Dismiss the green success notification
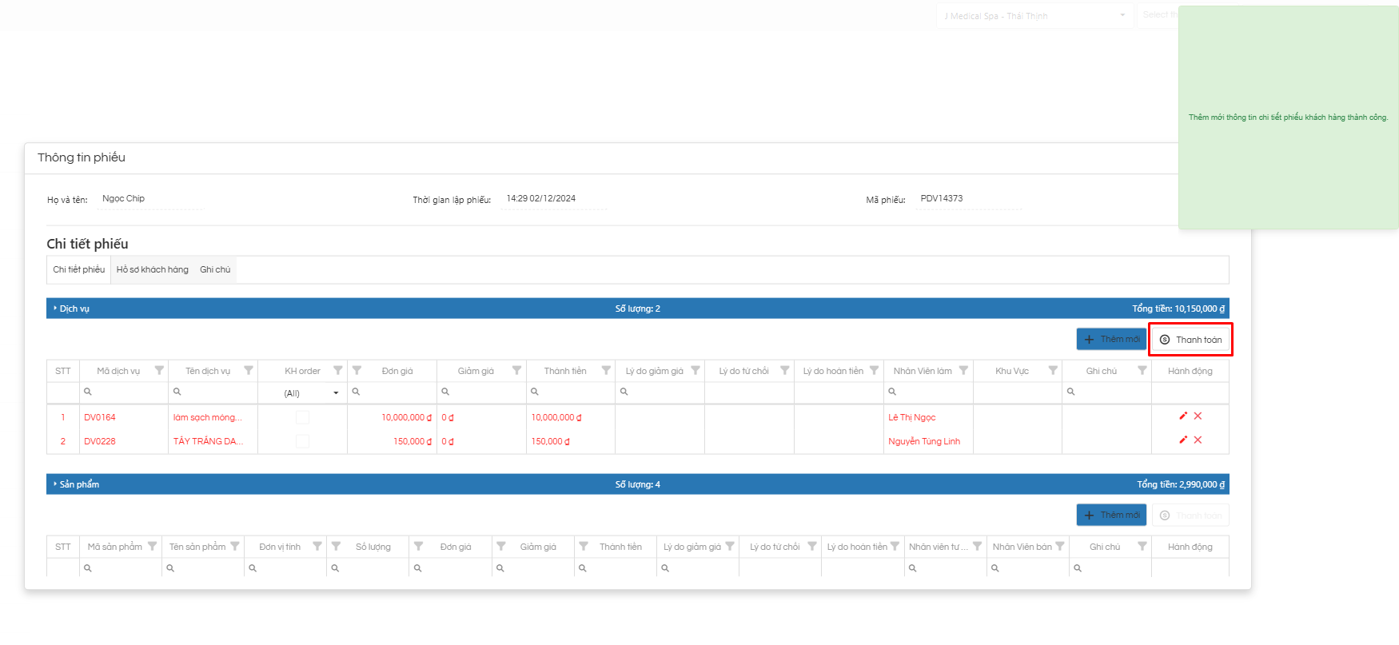1399x645 pixels. (x=1288, y=117)
